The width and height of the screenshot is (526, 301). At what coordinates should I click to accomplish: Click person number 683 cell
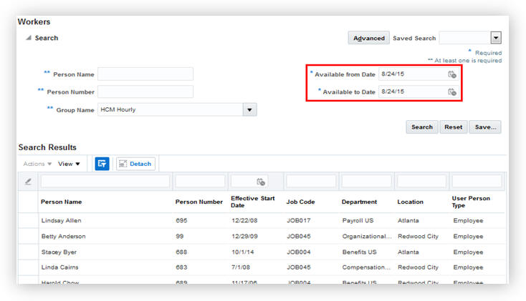(x=181, y=267)
